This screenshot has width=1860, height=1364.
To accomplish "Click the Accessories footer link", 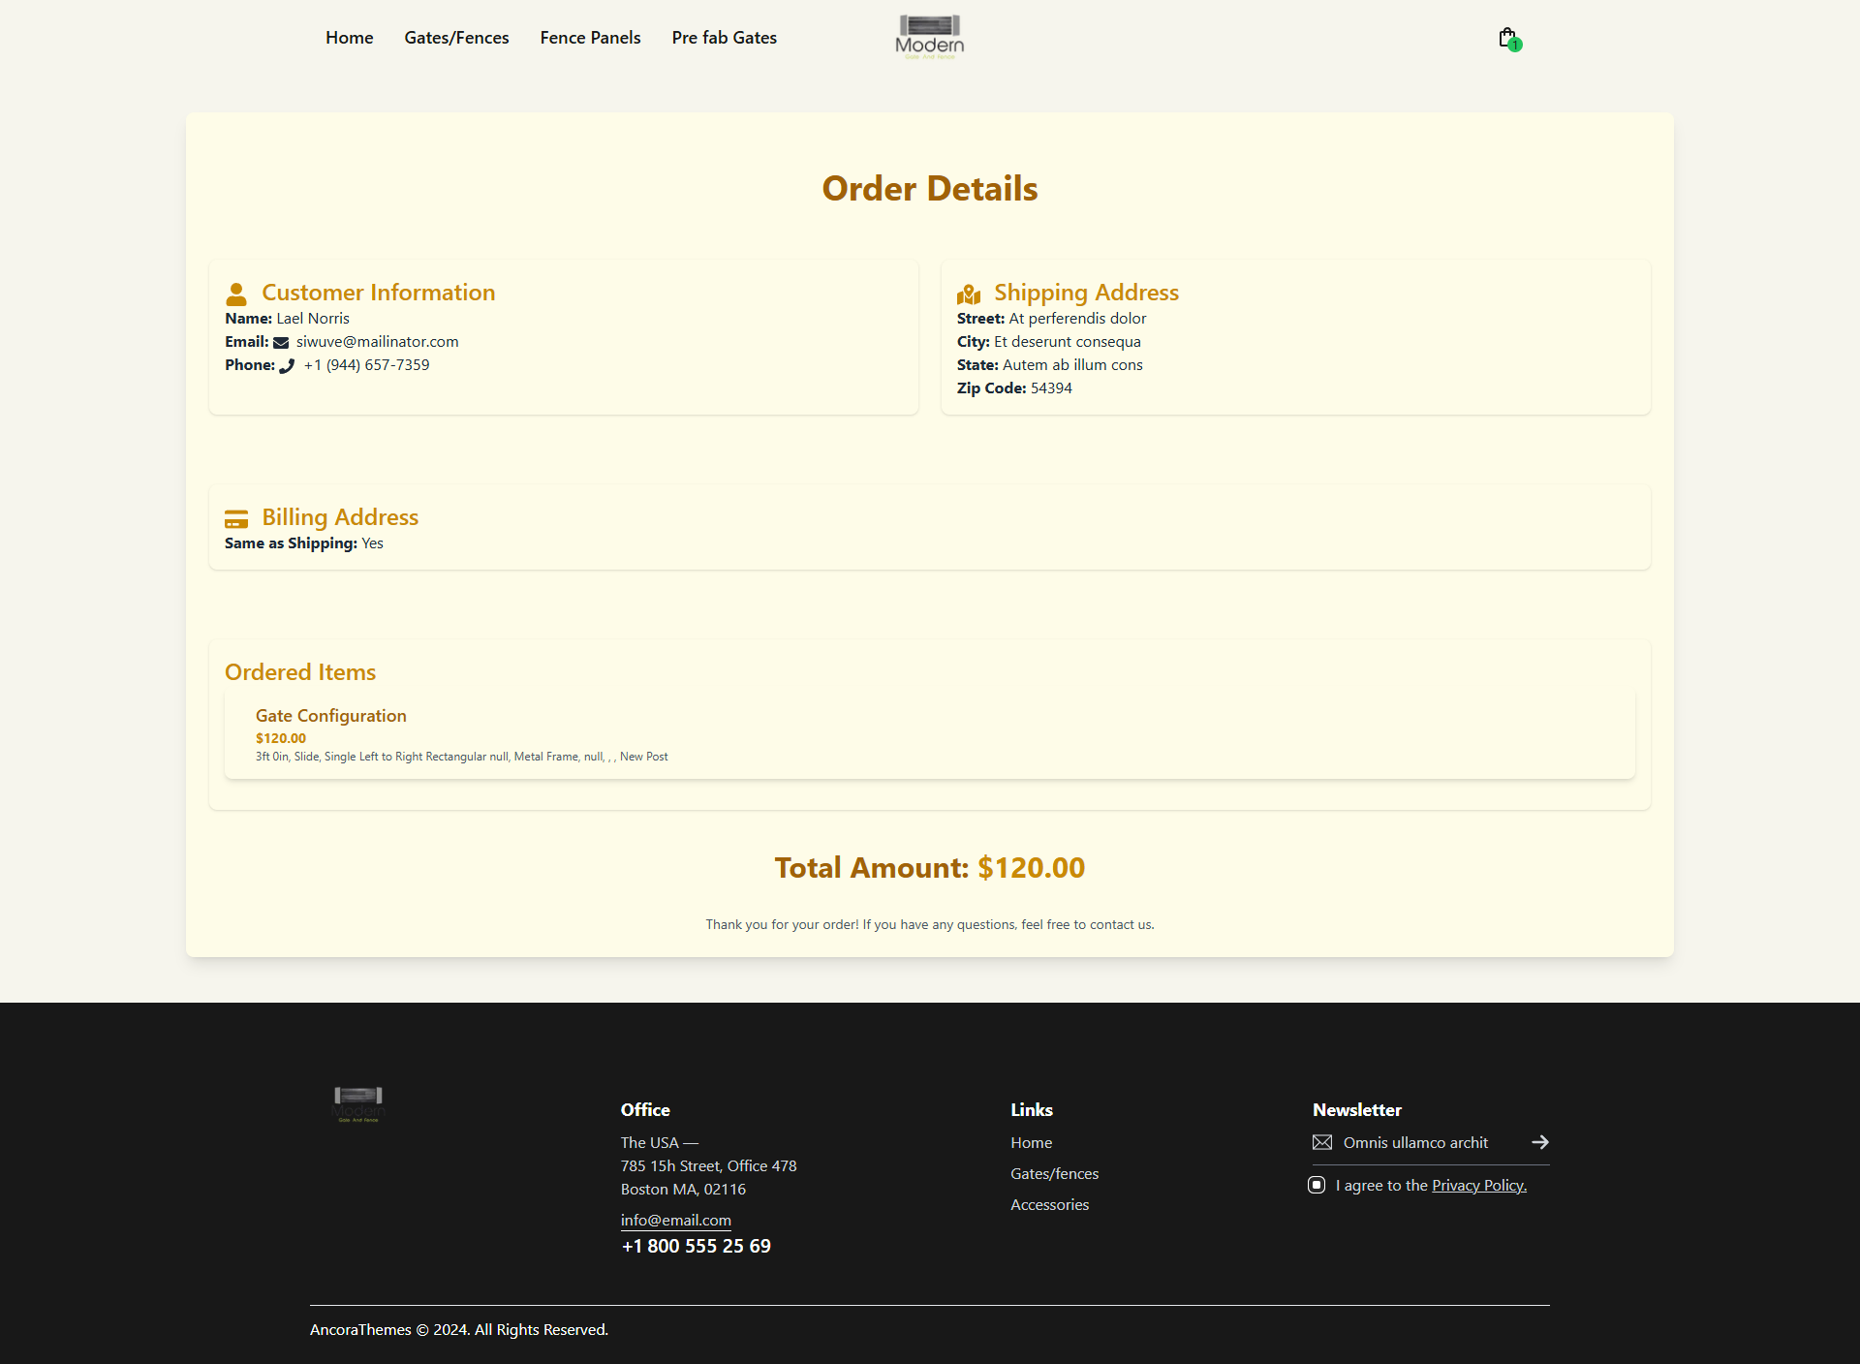I will click(1049, 1204).
